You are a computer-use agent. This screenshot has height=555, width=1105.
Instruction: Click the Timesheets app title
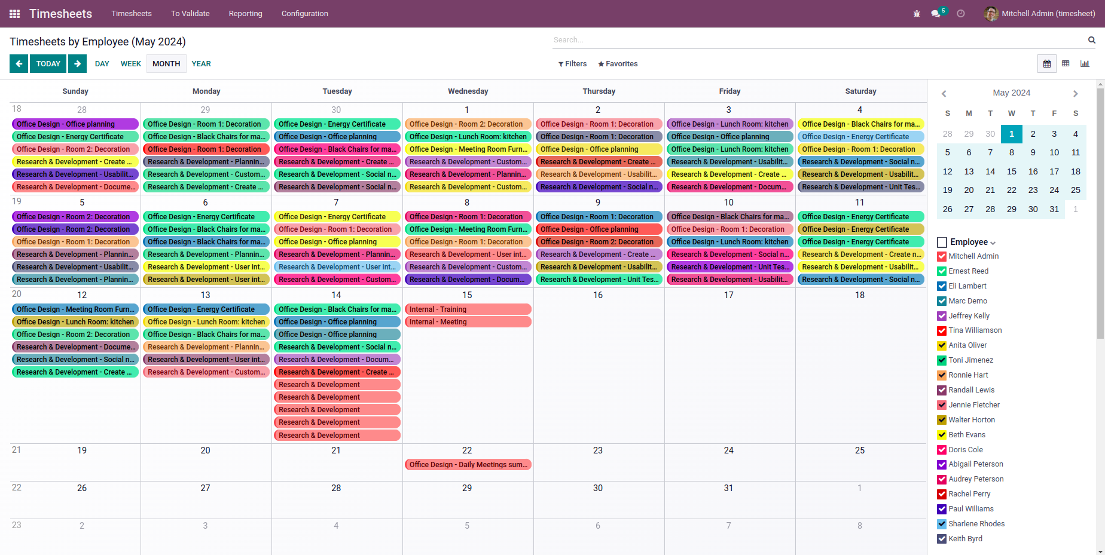click(x=61, y=14)
